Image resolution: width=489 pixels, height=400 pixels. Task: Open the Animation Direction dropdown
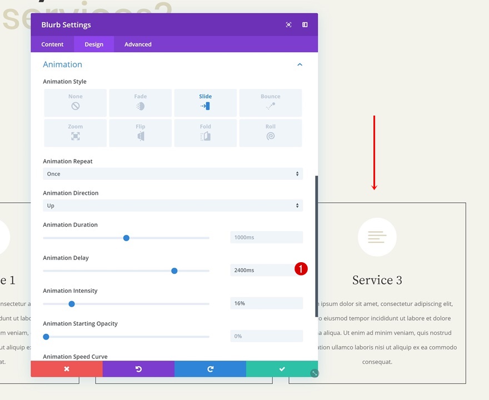(173, 206)
